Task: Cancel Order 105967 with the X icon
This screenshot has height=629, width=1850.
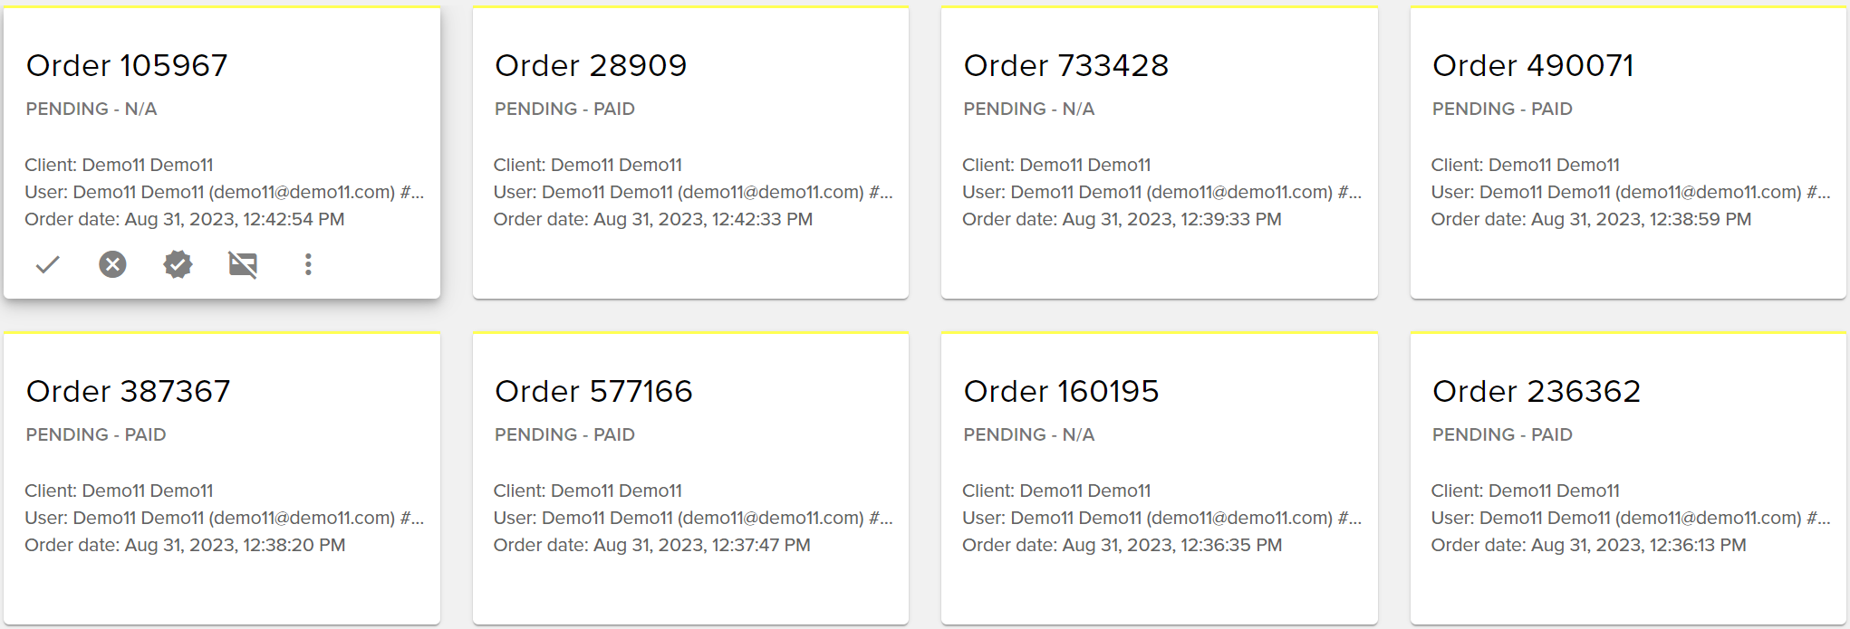Action: coord(112,264)
